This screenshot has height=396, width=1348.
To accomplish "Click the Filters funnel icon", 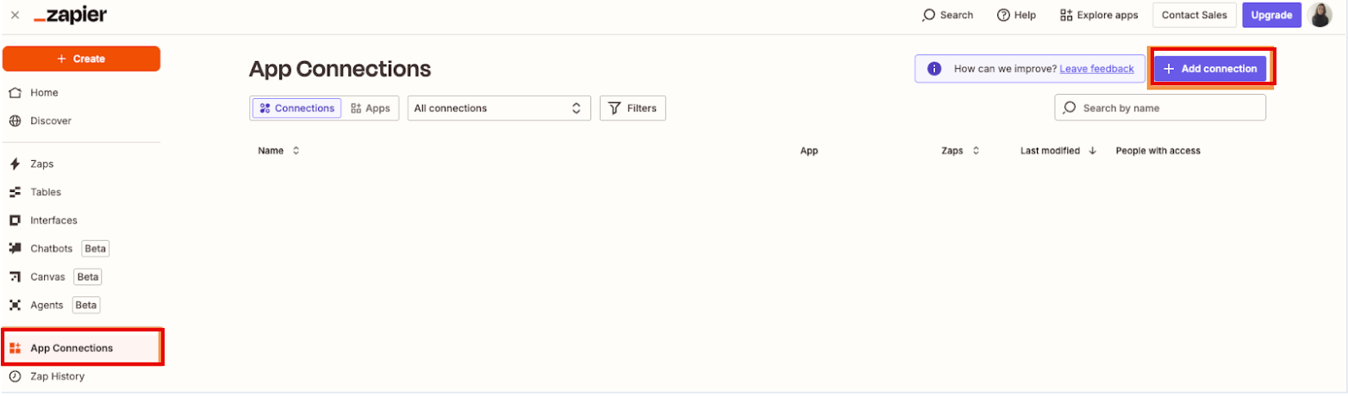I will pos(615,108).
